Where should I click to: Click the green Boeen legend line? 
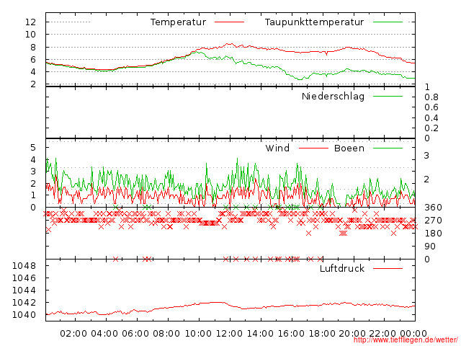tap(388, 148)
